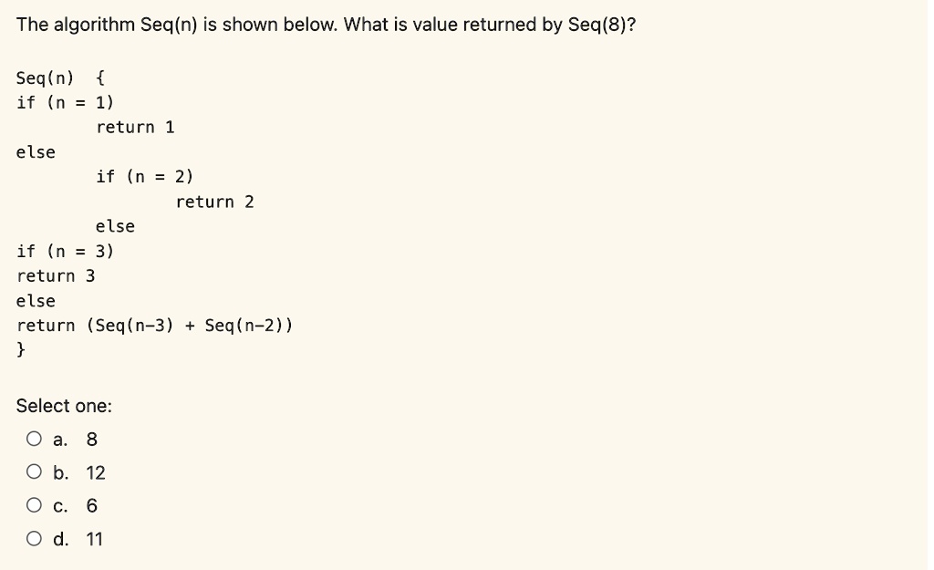This screenshot has height=570, width=934.
Task: Select radio button for option b
Action: 34,472
